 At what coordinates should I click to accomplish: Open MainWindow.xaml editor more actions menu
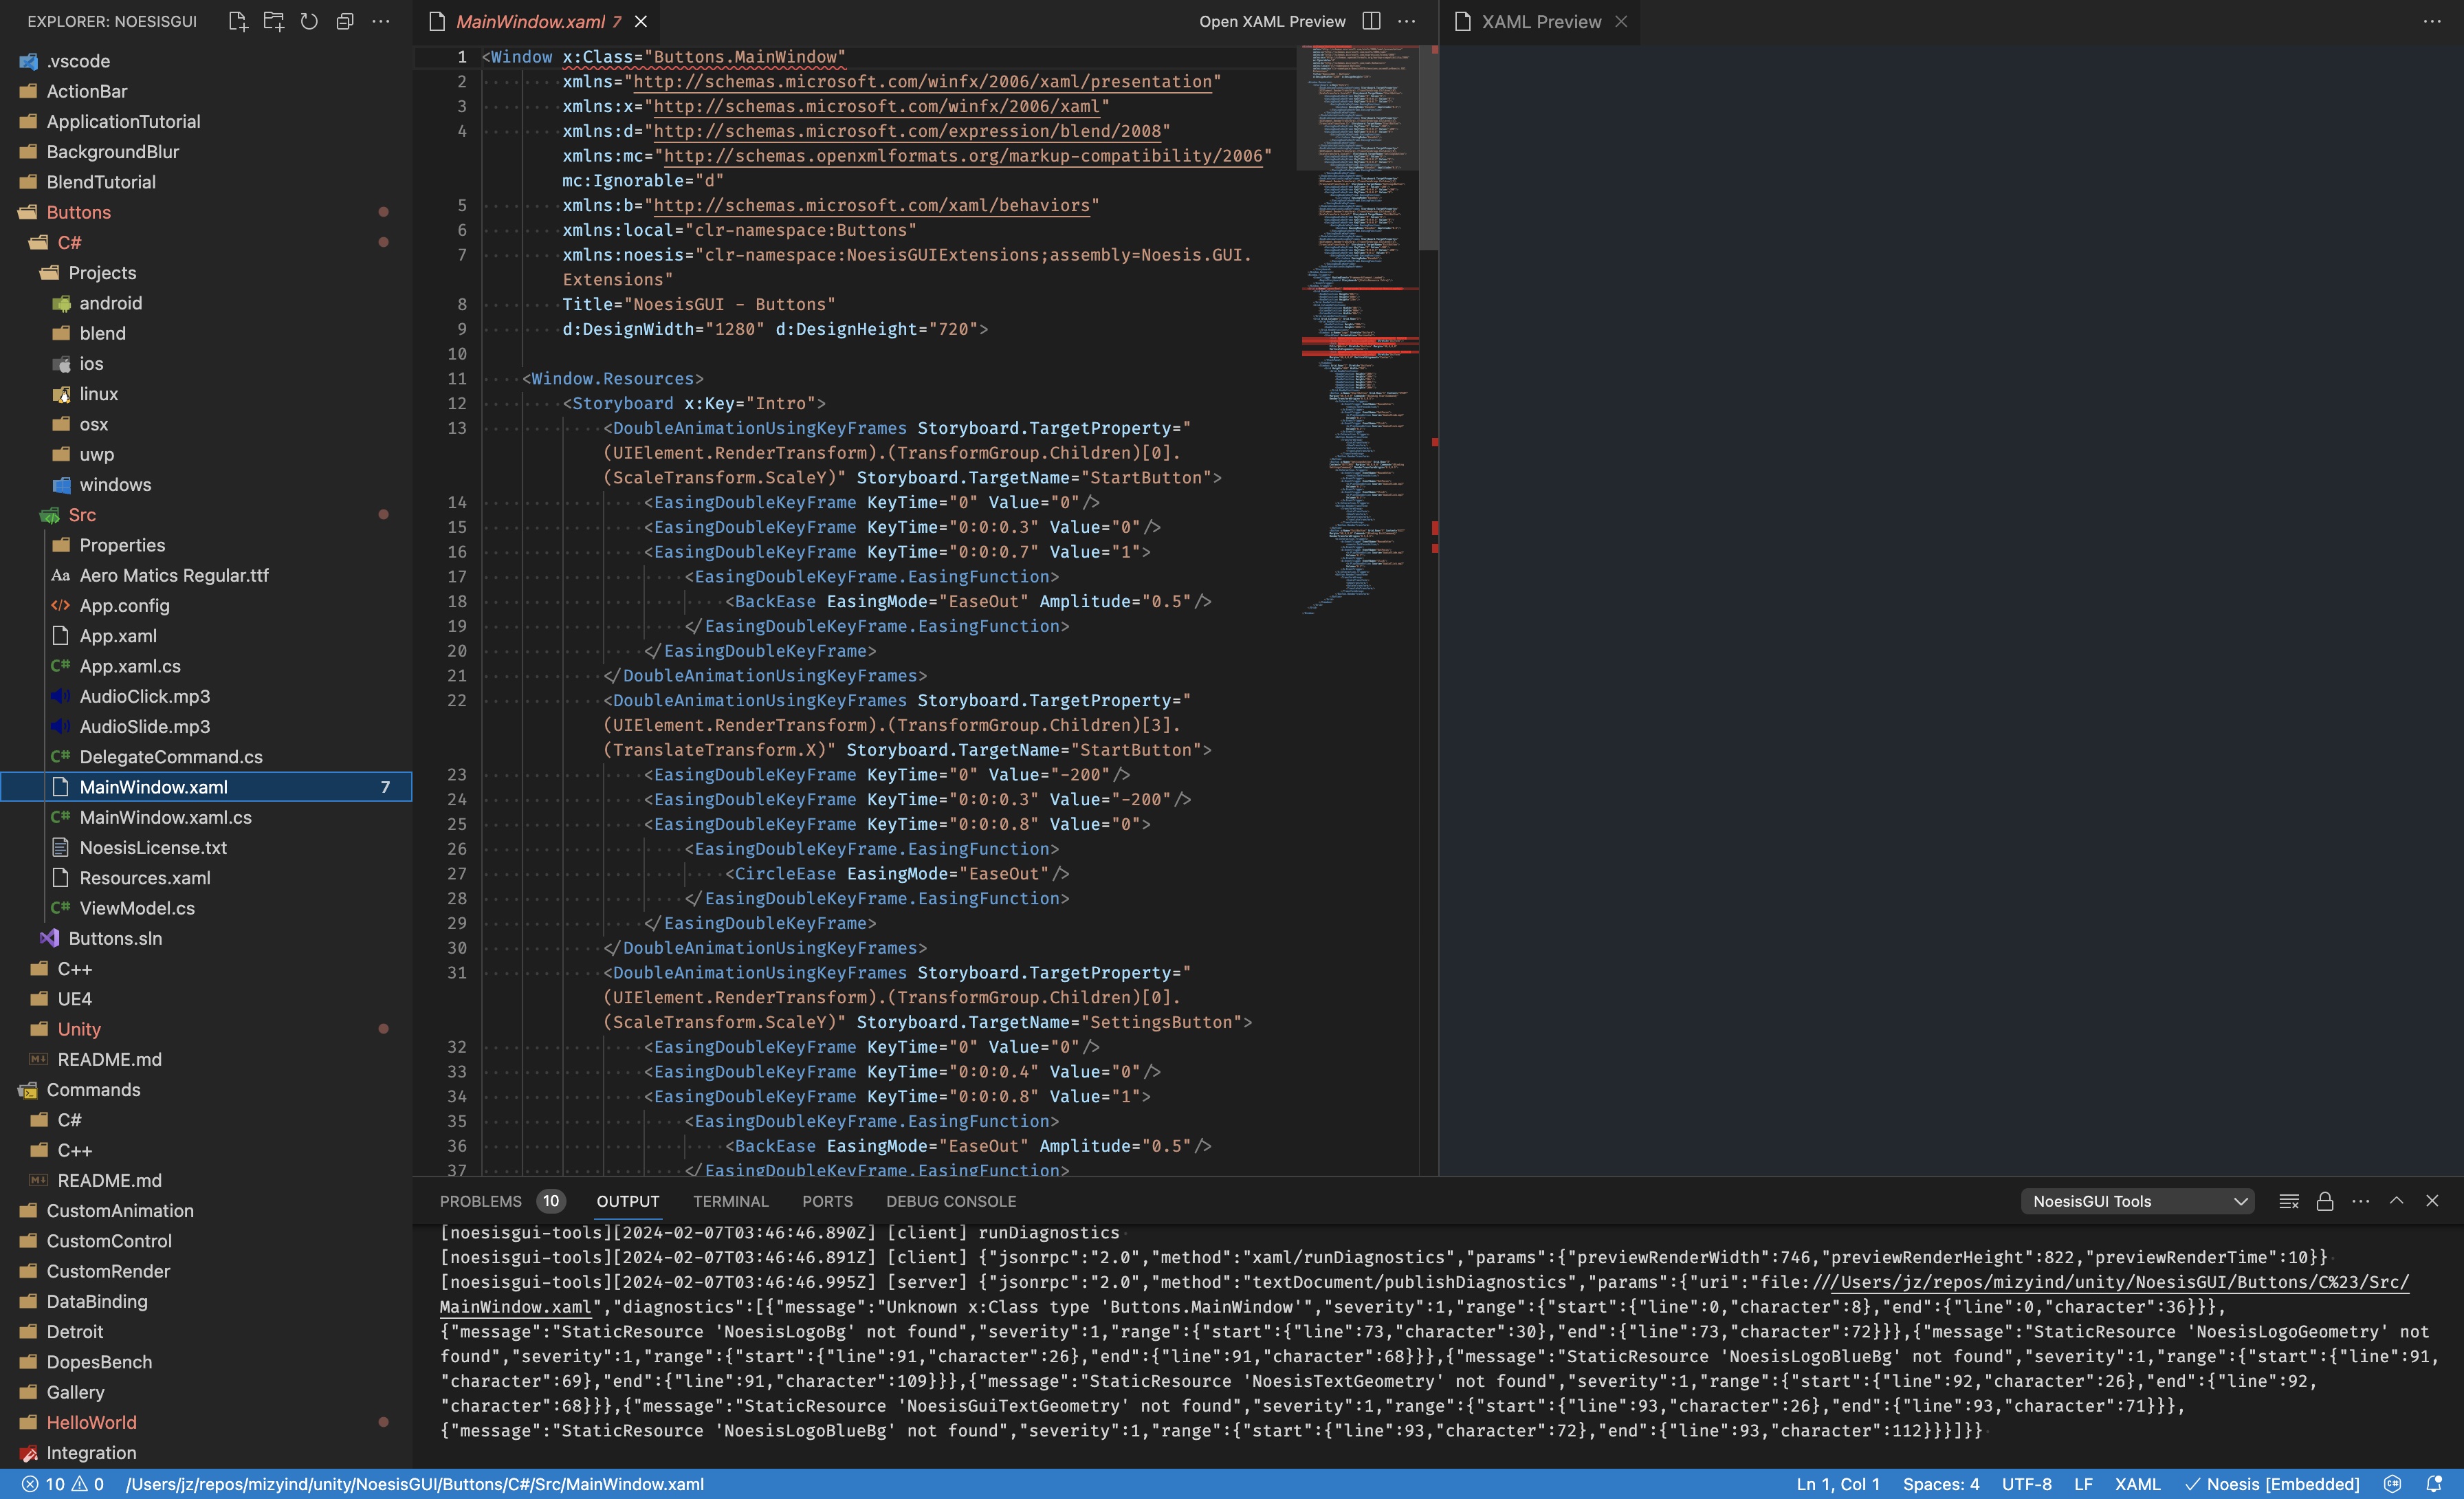(1407, 21)
